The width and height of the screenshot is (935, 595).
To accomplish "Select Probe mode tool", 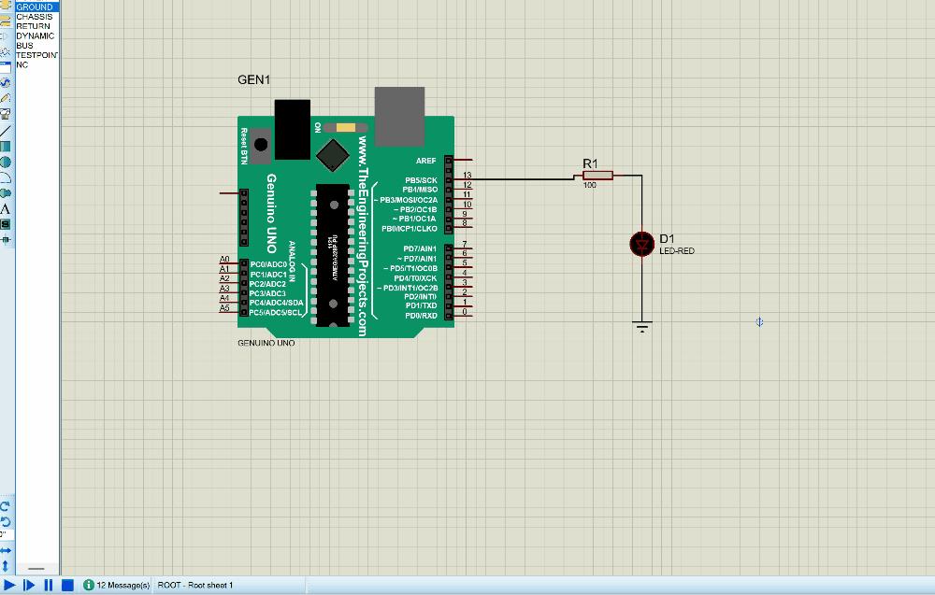I will [x=6, y=98].
